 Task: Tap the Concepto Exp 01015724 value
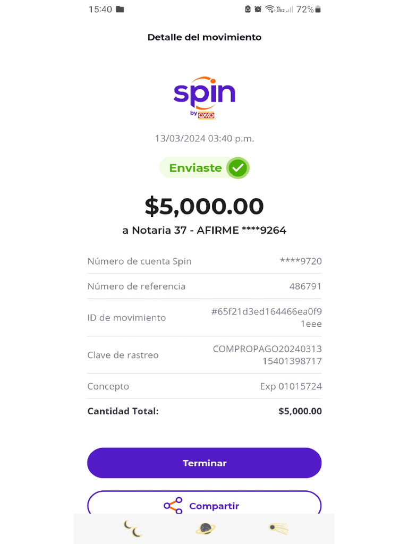coord(291,386)
